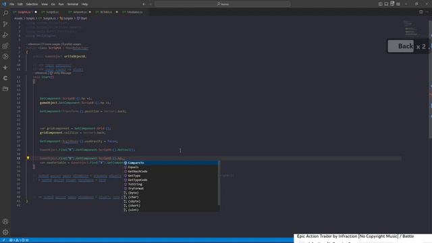This screenshot has width=432, height=243.
Task: Click the Assets breadcrumb segment
Action: pyautogui.click(x=18, y=18)
